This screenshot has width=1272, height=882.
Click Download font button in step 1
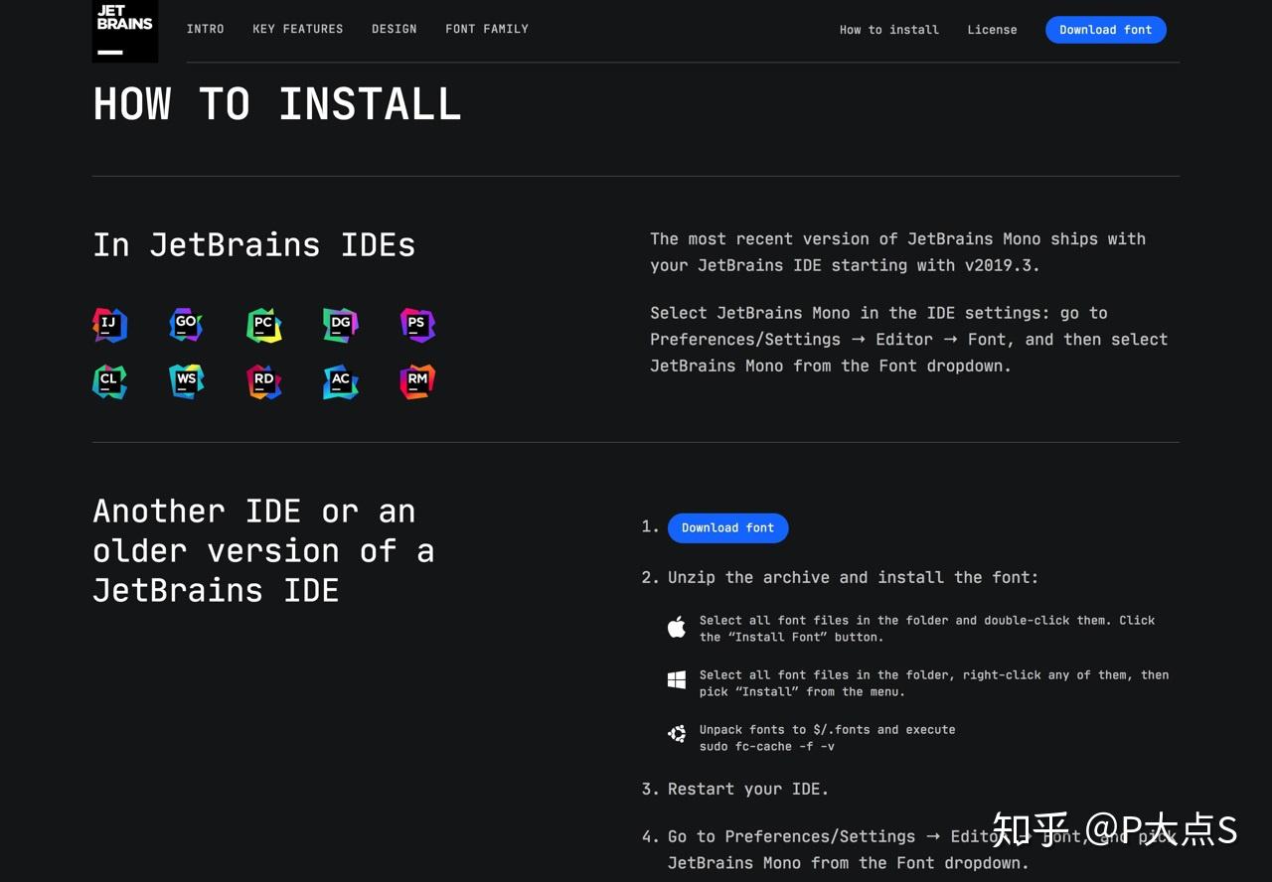tap(728, 527)
